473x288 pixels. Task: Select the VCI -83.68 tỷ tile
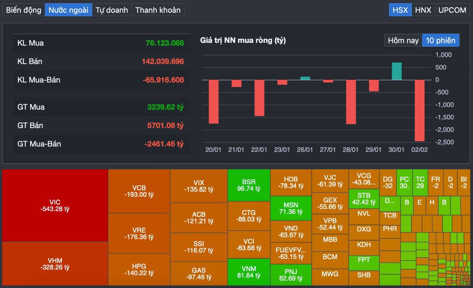tap(249, 244)
